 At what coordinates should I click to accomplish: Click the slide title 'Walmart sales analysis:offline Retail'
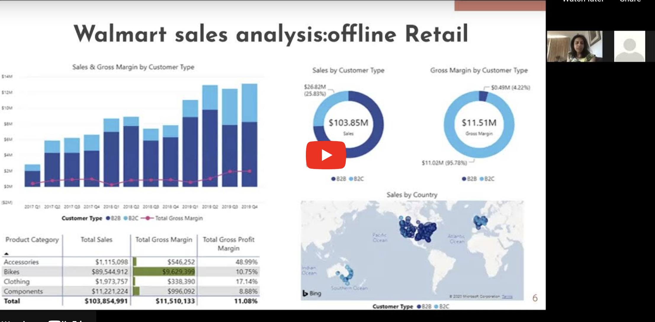(x=271, y=34)
